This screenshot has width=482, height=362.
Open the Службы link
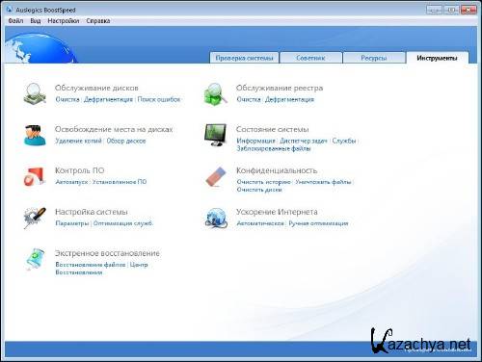344,141
